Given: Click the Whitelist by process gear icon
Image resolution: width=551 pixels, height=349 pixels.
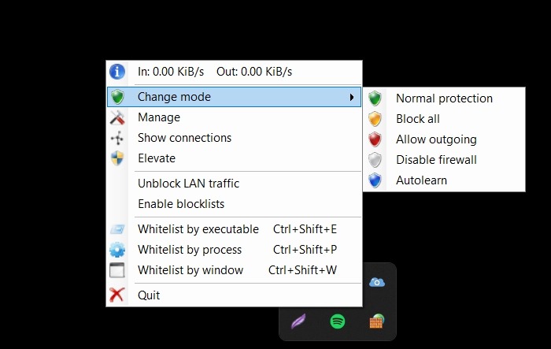Looking at the screenshot, I should [x=117, y=250].
